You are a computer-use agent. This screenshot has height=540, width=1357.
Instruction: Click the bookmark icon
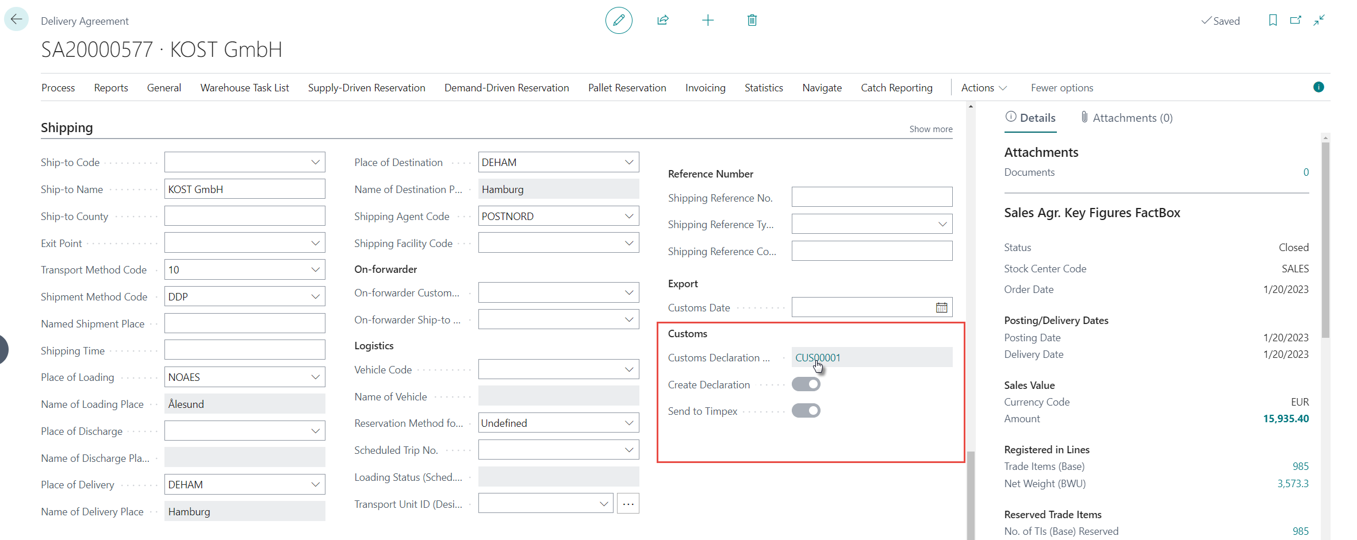pos(1272,21)
